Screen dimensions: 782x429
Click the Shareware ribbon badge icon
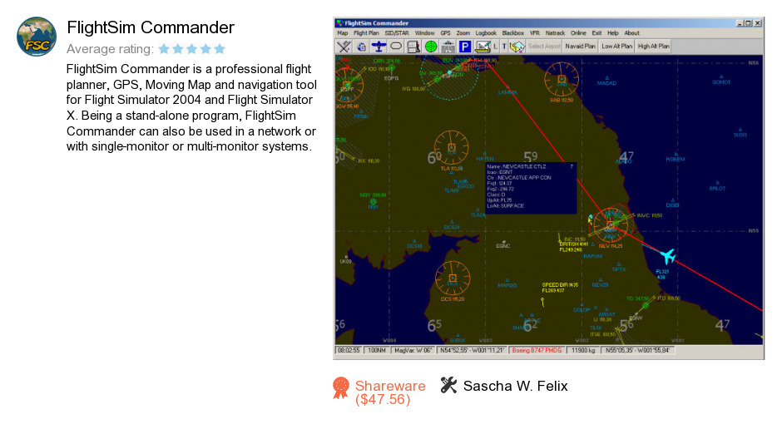coord(341,387)
